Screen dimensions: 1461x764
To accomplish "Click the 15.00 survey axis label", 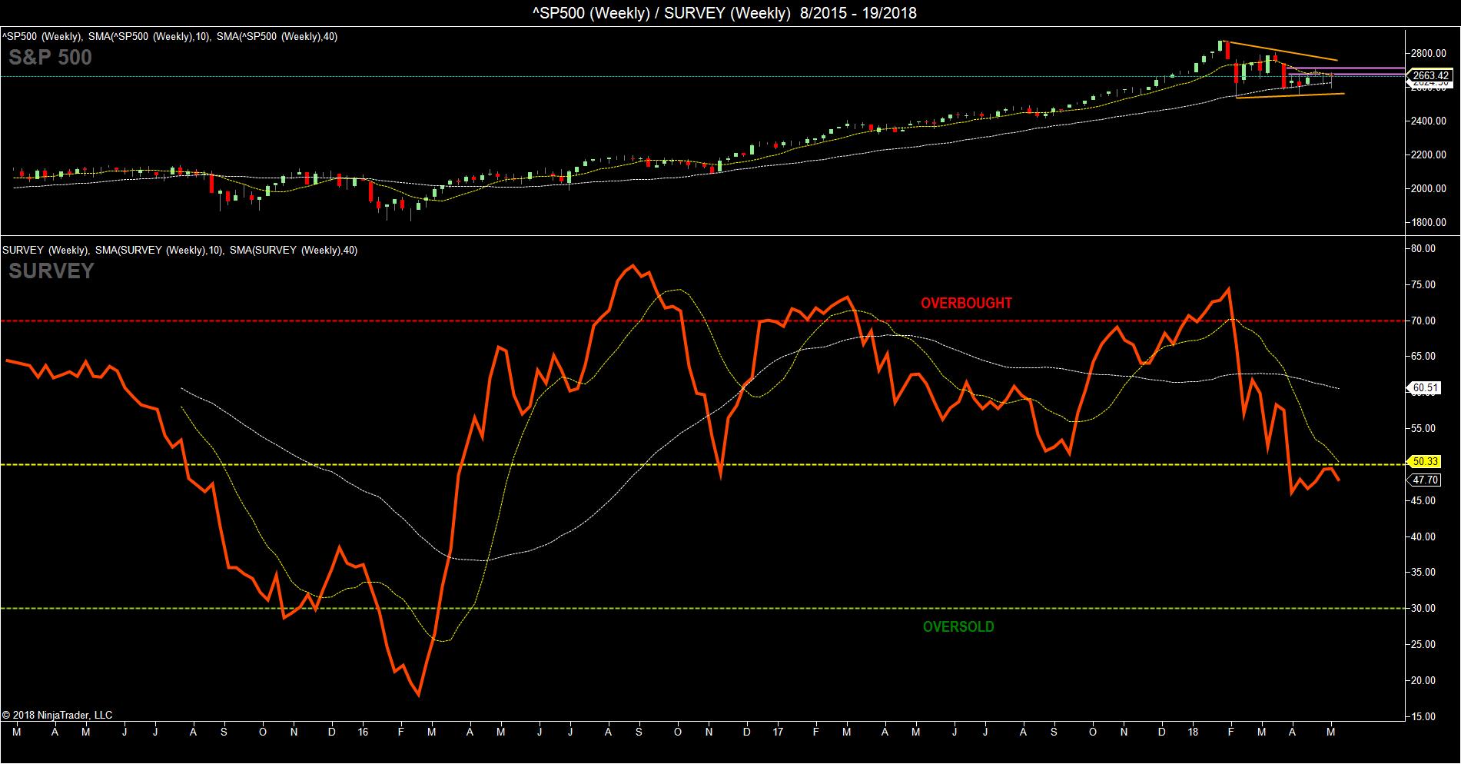I will click(1424, 717).
